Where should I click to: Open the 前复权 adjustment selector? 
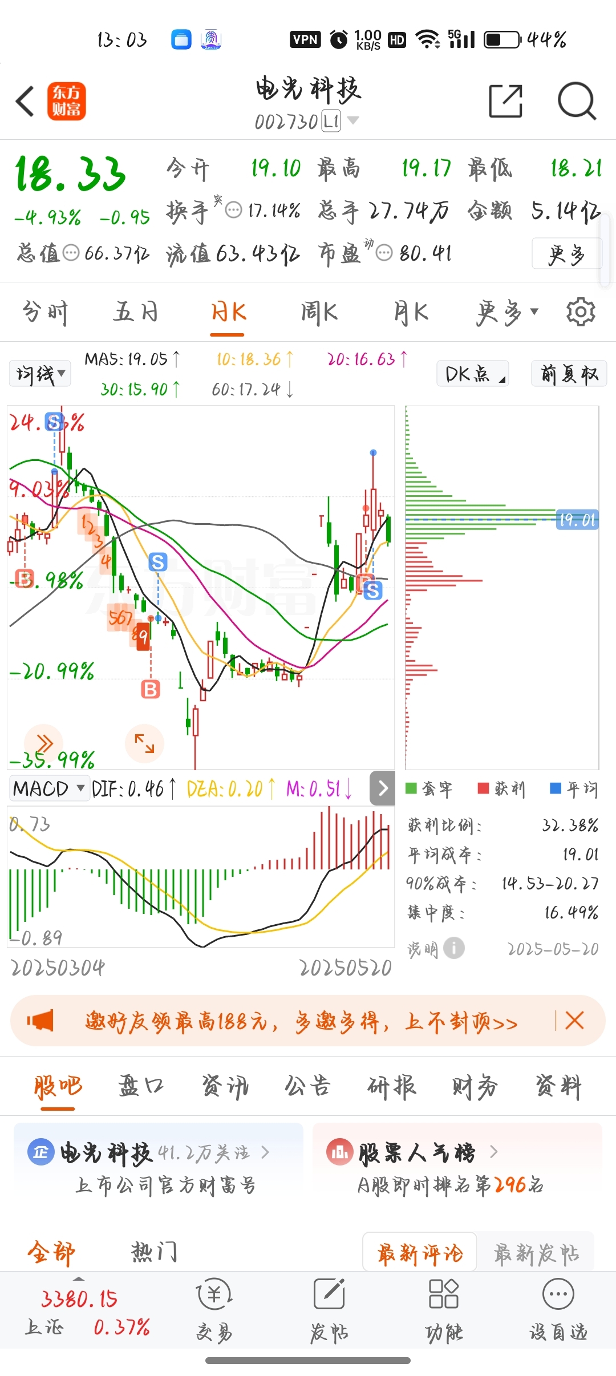(x=569, y=374)
